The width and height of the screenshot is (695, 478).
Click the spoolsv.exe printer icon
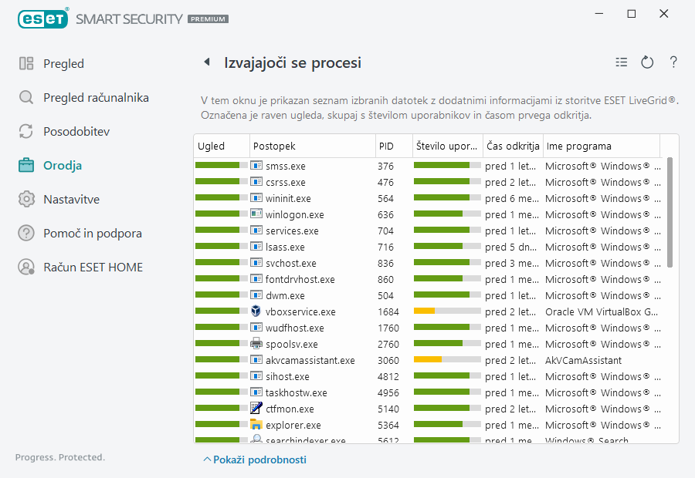(x=256, y=344)
